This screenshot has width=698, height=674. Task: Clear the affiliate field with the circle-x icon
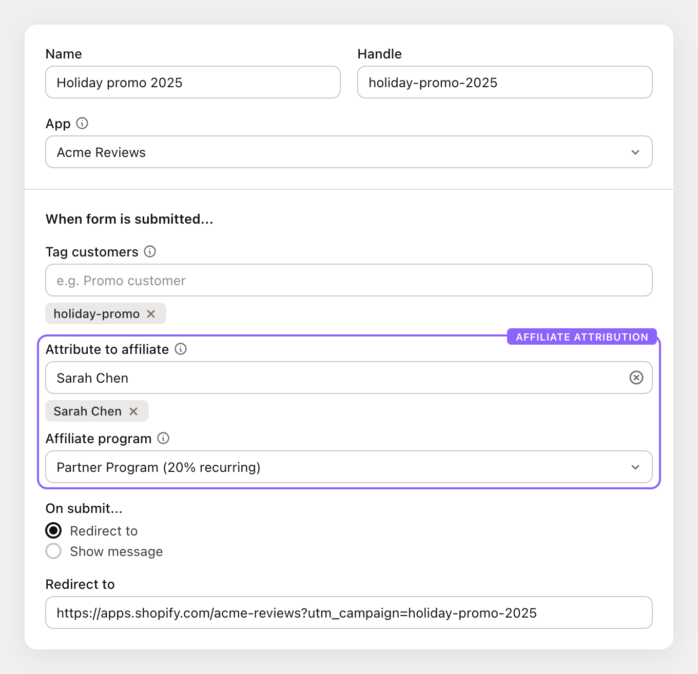tap(636, 378)
